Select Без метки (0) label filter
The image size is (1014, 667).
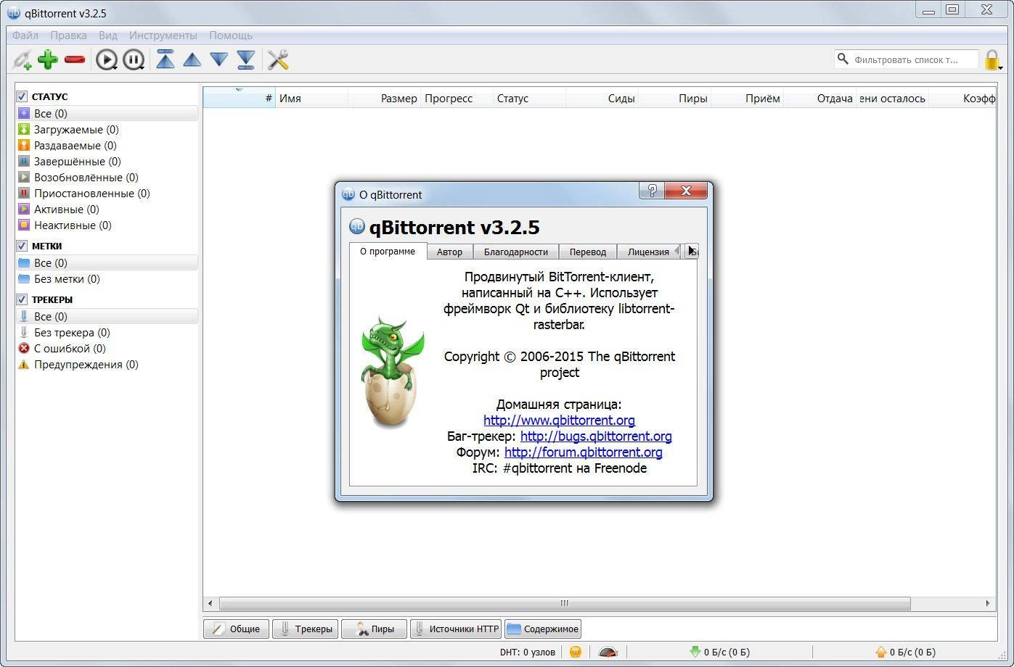point(107,279)
